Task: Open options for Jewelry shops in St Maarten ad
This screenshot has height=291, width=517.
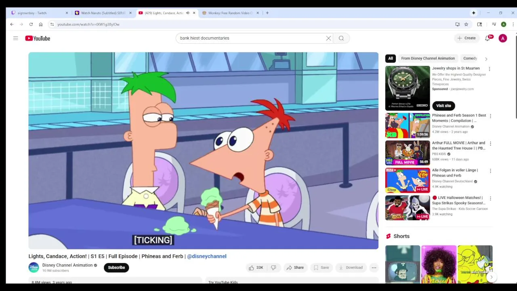Action: (x=489, y=69)
